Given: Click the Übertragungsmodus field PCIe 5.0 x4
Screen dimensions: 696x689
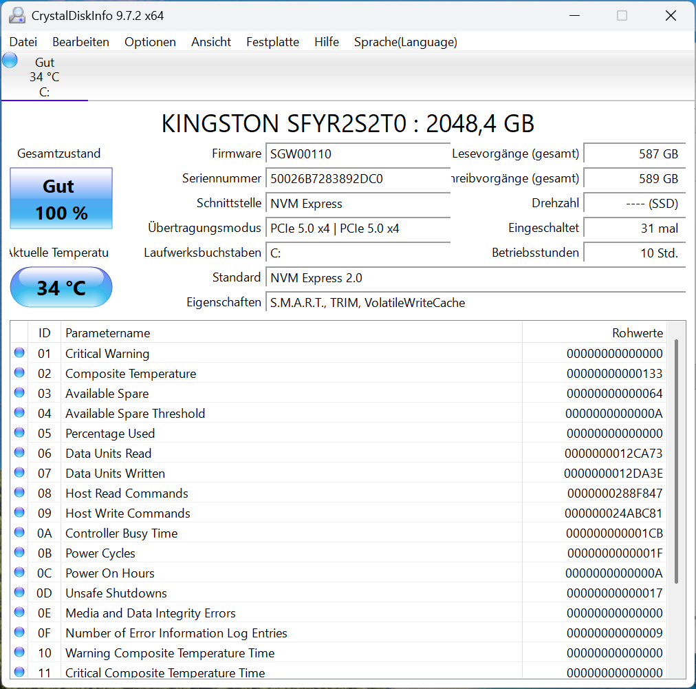Looking at the screenshot, I should coord(358,229).
